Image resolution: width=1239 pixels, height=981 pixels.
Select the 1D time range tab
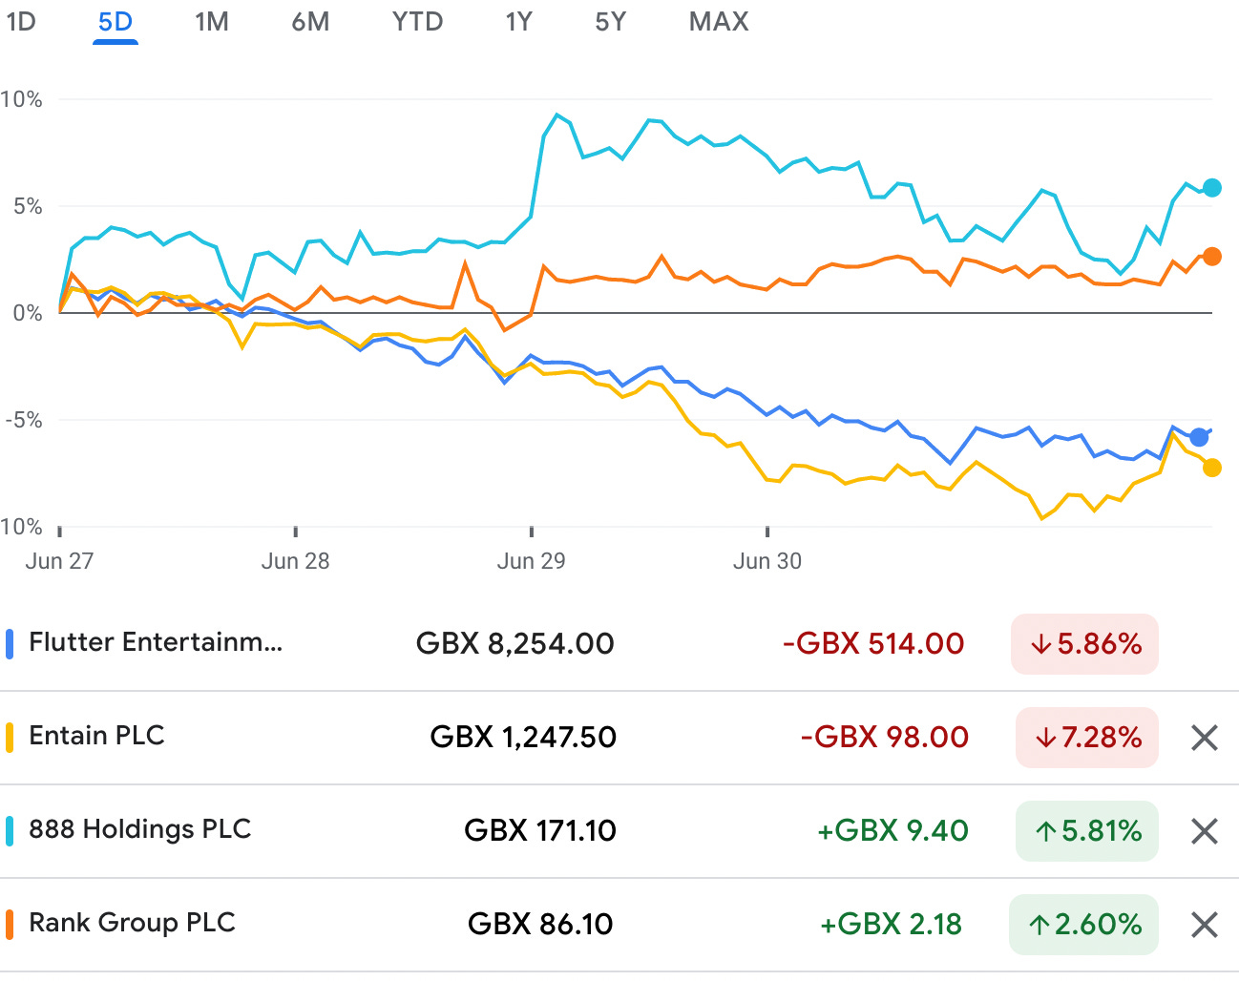point(21,21)
